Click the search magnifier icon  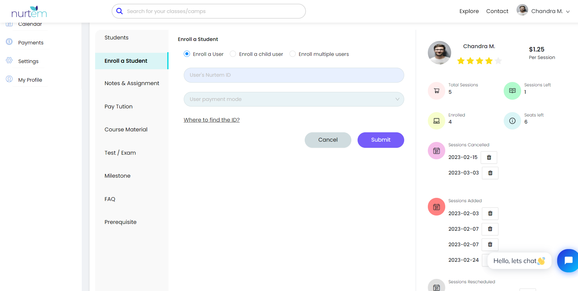(119, 11)
